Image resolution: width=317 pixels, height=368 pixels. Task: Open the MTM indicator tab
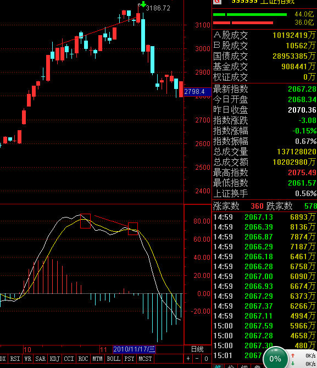pyautogui.click(x=97, y=359)
